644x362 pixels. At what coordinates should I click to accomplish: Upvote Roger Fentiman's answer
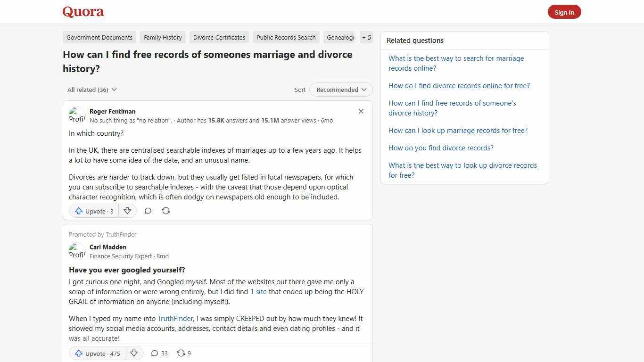93,211
